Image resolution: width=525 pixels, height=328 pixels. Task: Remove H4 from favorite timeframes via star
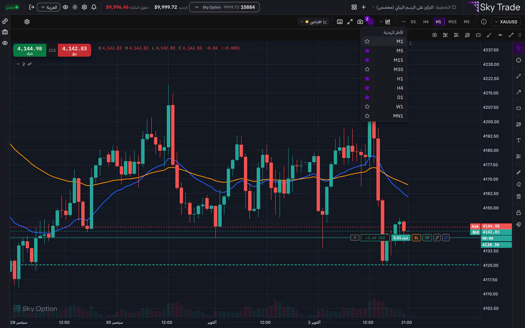367,88
